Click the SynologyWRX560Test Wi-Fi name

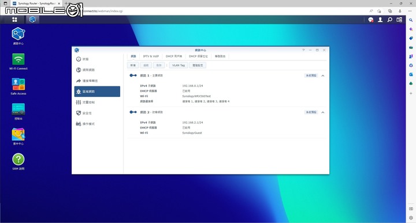[196, 96]
